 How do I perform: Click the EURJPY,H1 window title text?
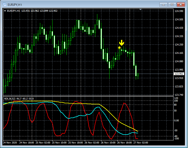(x=15, y=5)
